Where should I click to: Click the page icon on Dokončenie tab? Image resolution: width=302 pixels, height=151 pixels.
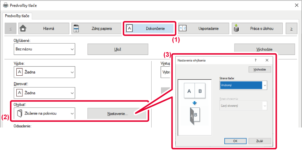[129, 28]
